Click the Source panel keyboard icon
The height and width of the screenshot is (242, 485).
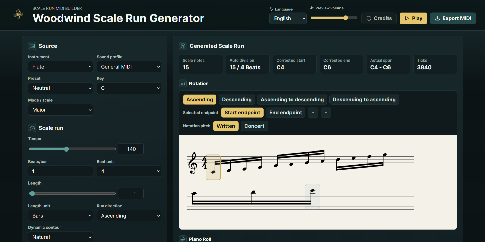32,46
